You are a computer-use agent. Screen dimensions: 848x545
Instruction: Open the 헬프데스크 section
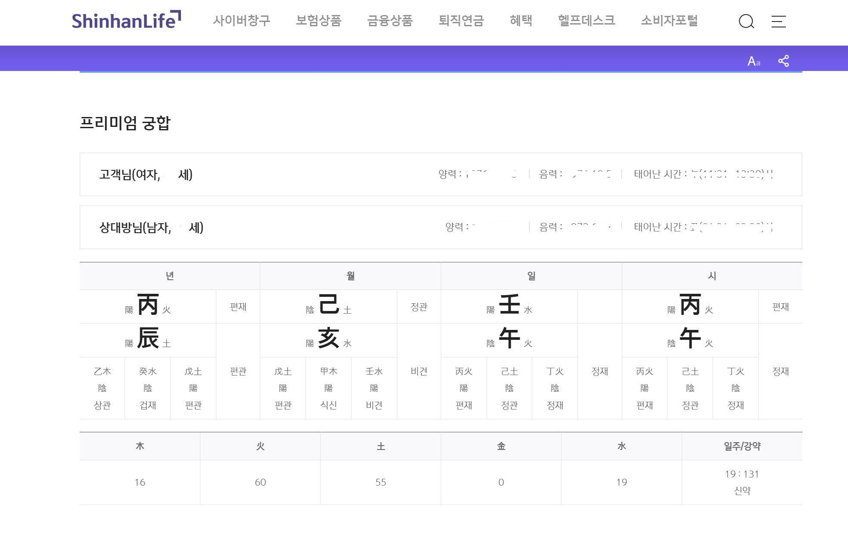586,21
